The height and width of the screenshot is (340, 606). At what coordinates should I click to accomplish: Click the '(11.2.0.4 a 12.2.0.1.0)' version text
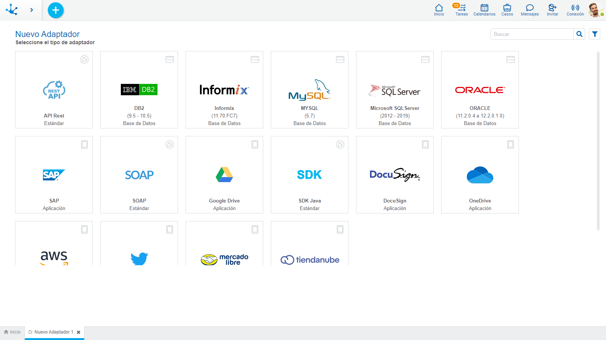pos(480,116)
